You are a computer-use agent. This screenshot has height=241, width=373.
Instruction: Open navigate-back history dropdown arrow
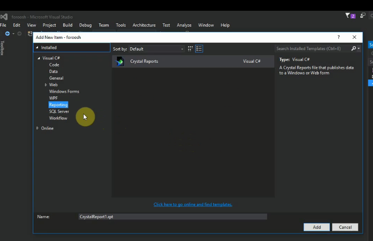coord(13,34)
